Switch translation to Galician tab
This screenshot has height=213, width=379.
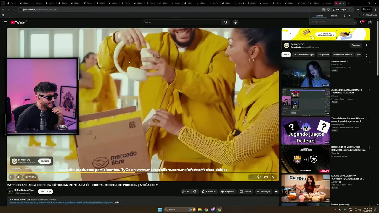(x=319, y=16)
